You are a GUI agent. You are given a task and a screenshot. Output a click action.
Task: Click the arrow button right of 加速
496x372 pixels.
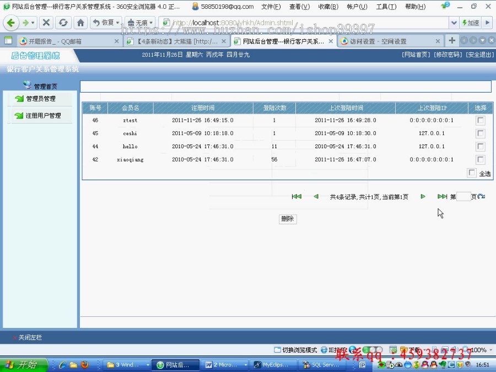pyautogui.click(x=488, y=23)
